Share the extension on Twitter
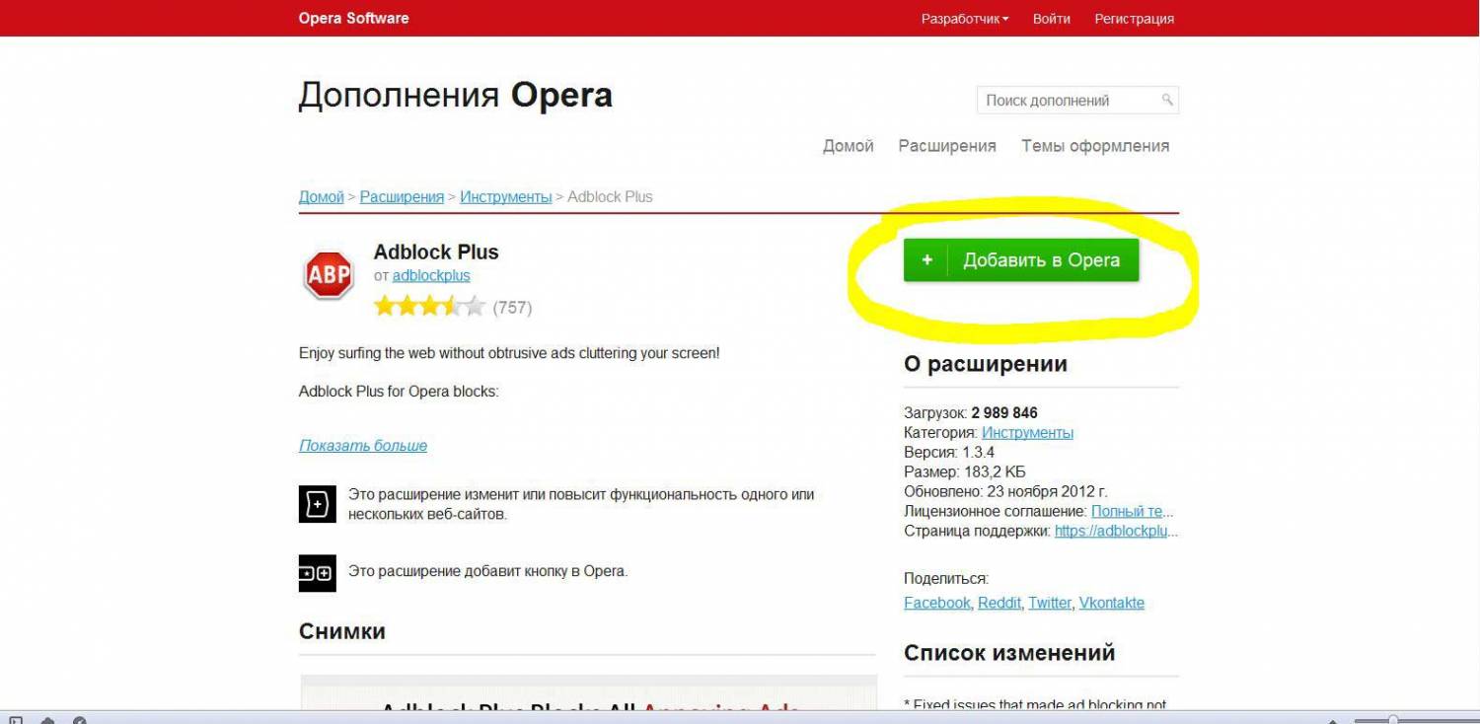The image size is (1480, 724). (x=1049, y=603)
